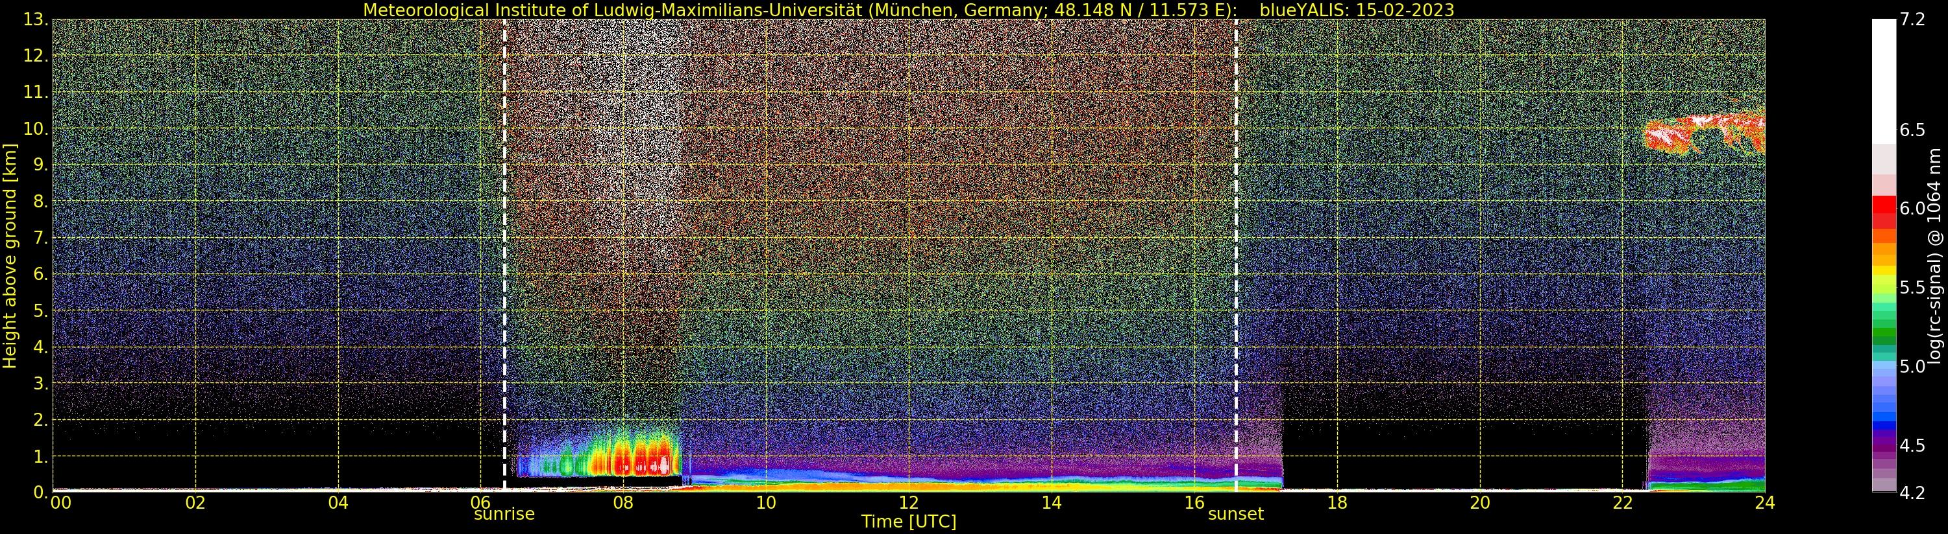Click the height axis tick label 4

pos(41,347)
